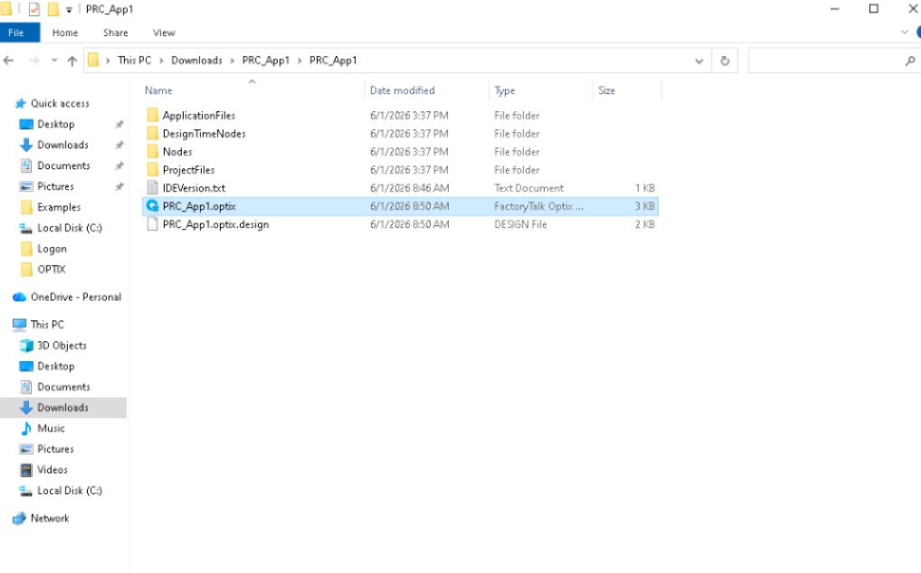
Task: Switch to the View ribbon tab
Action: point(164,33)
